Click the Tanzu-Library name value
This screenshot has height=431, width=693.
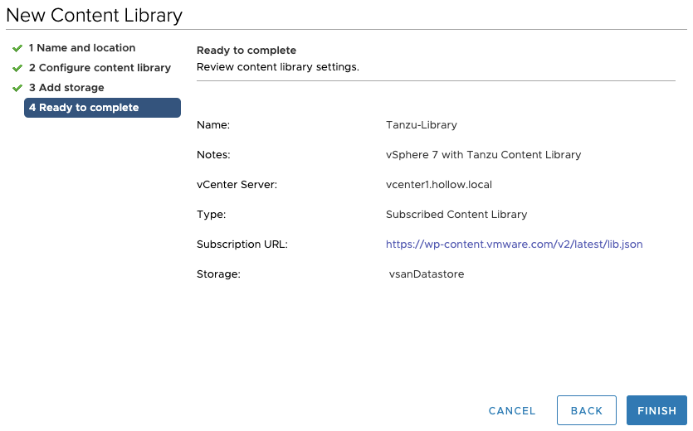(422, 125)
